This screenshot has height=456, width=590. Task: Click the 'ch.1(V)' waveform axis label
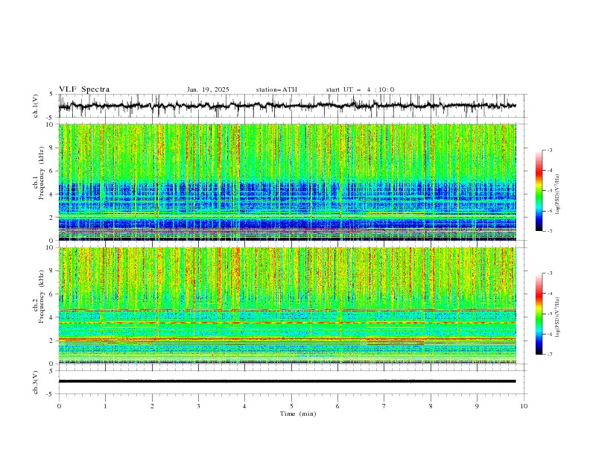click(36, 106)
